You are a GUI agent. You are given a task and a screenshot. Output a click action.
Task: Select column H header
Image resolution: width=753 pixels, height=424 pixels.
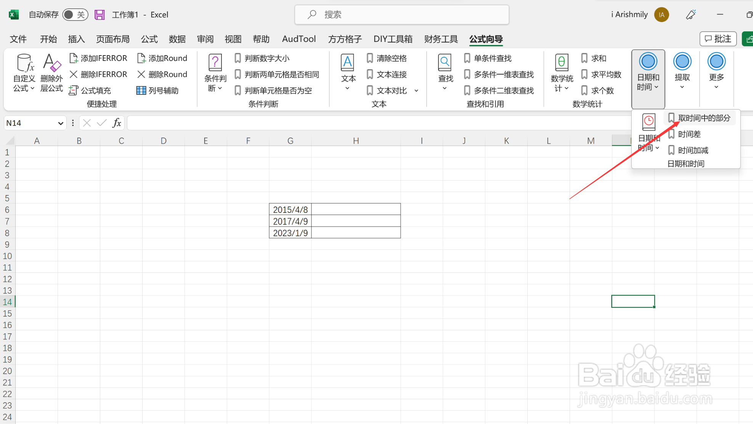pos(356,141)
